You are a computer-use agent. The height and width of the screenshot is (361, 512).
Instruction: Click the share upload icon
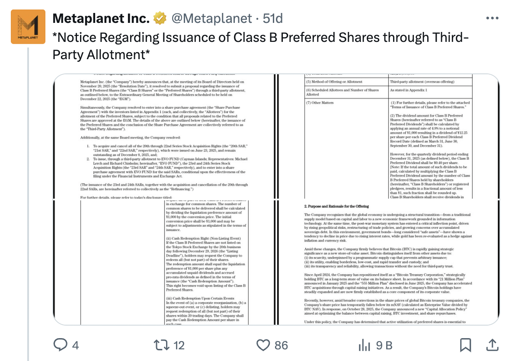tap(492, 345)
